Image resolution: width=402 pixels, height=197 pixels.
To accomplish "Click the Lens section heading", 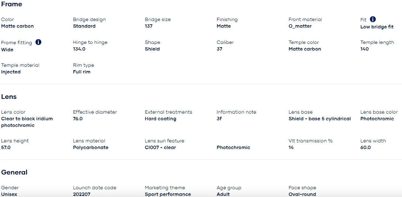I will click(x=9, y=97).
